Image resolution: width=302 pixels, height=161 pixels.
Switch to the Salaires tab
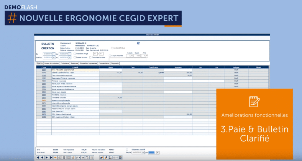point(40,63)
